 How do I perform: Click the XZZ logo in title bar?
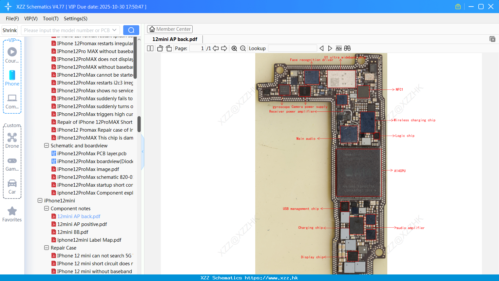(8, 7)
